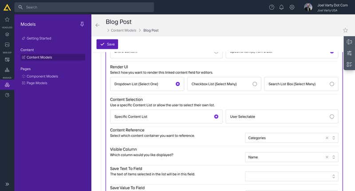This screenshot has width=355, height=191.
Task: Click the back arrow beside Blog Post
Action: [x=98, y=25]
